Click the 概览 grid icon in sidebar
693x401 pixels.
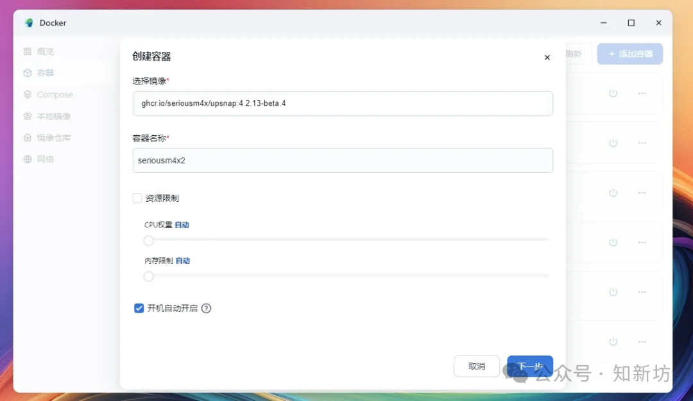[x=28, y=51]
